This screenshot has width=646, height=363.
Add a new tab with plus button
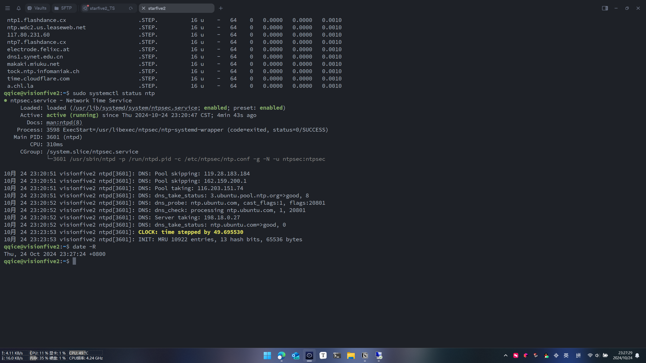221,8
